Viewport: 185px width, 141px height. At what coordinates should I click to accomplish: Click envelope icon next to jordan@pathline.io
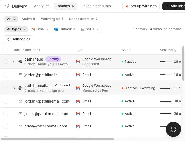coord(20,75)
